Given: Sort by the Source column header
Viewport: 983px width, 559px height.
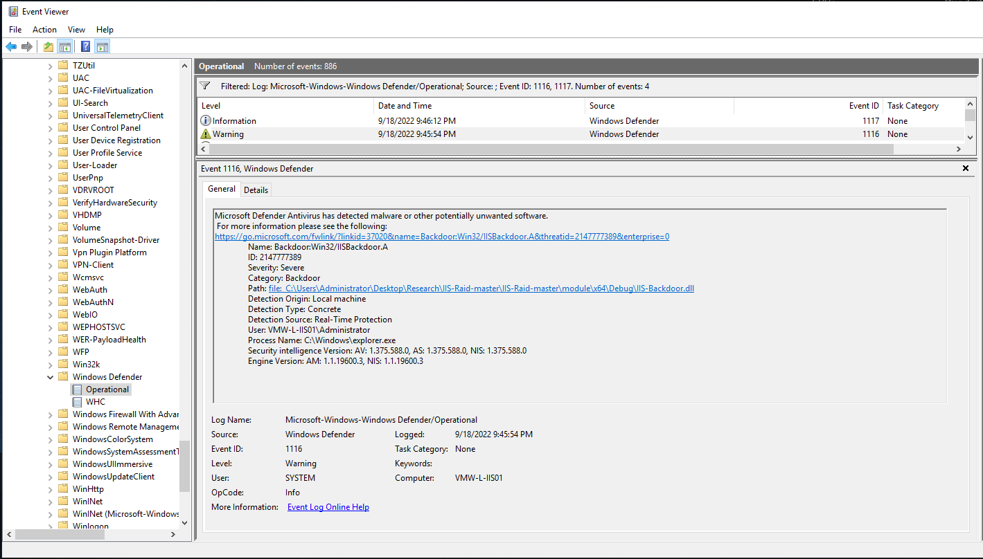Looking at the screenshot, I should pos(659,106).
